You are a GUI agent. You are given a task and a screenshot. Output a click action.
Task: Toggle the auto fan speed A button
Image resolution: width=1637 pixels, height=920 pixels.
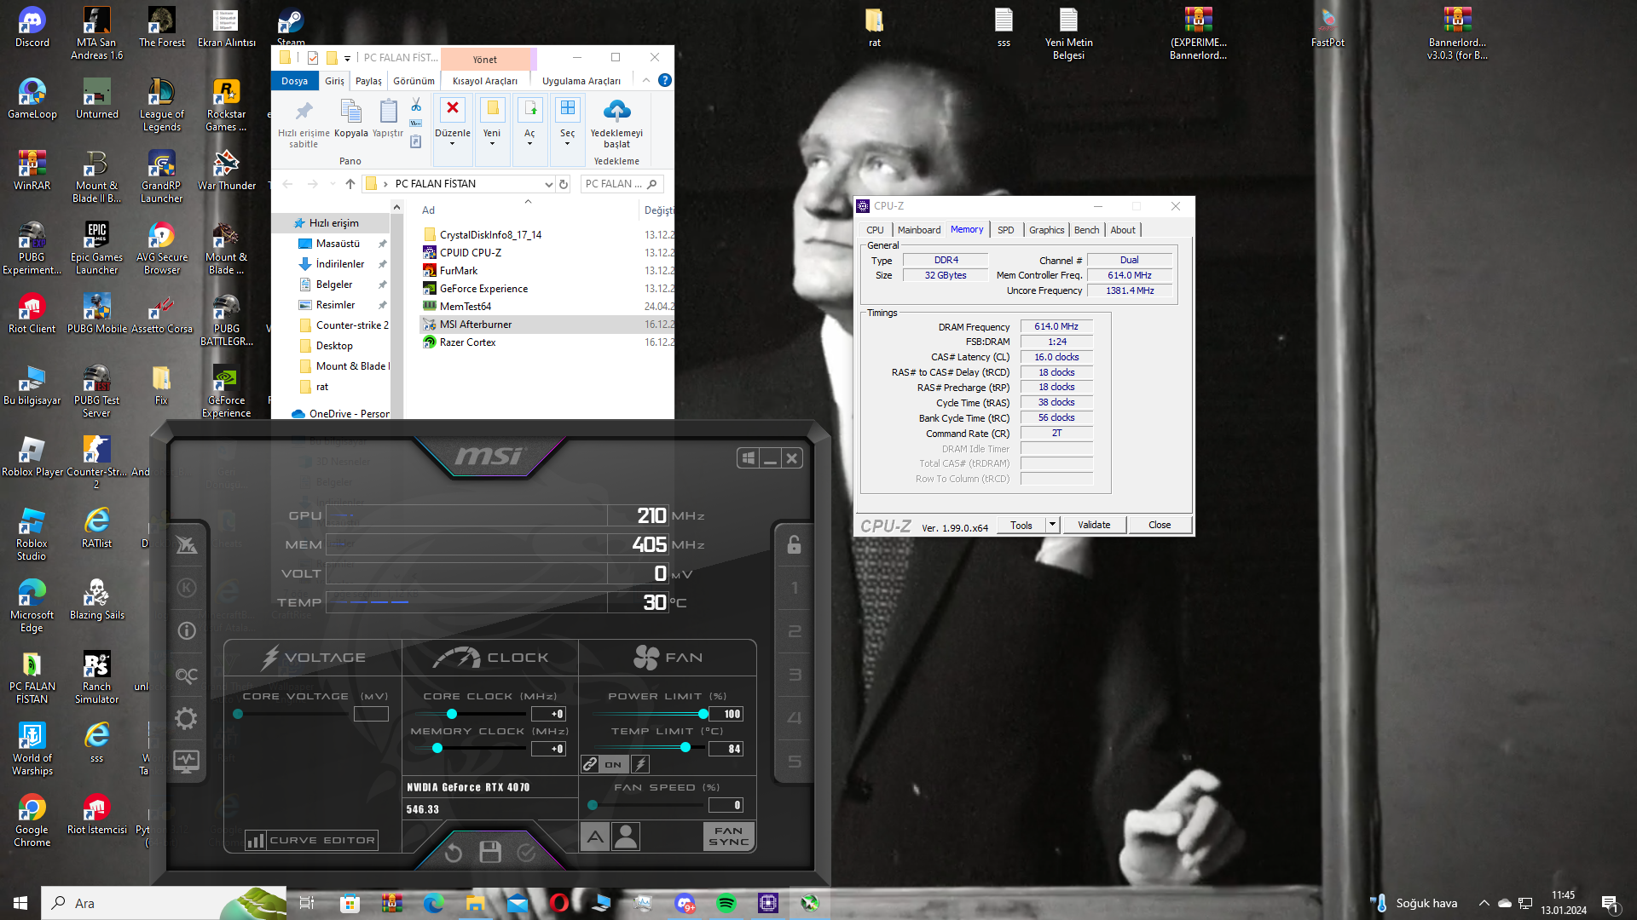click(595, 837)
